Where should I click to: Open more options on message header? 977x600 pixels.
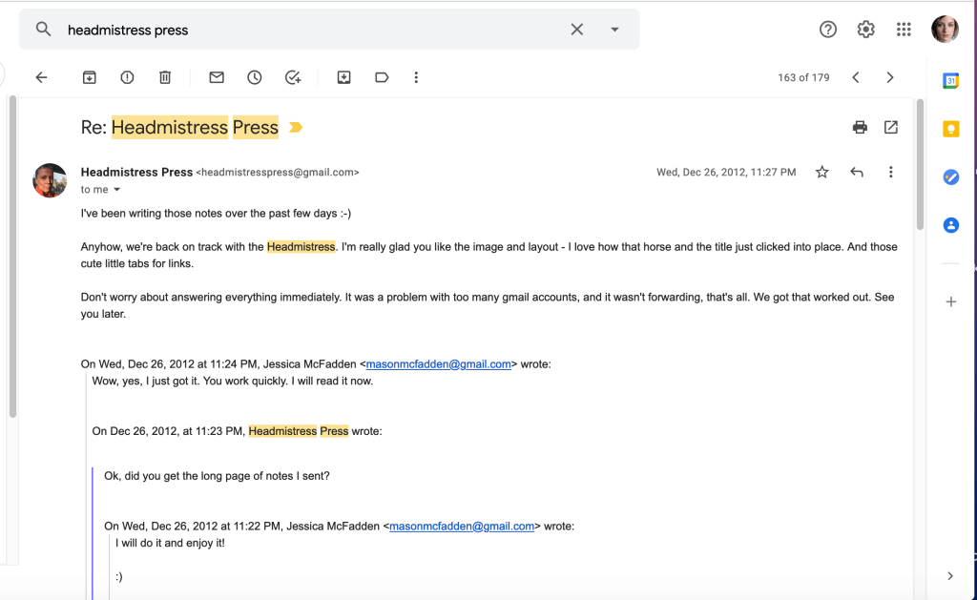click(x=890, y=173)
